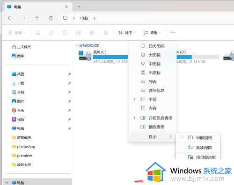
Task: Select 详细信息 view
Action: 153,91
